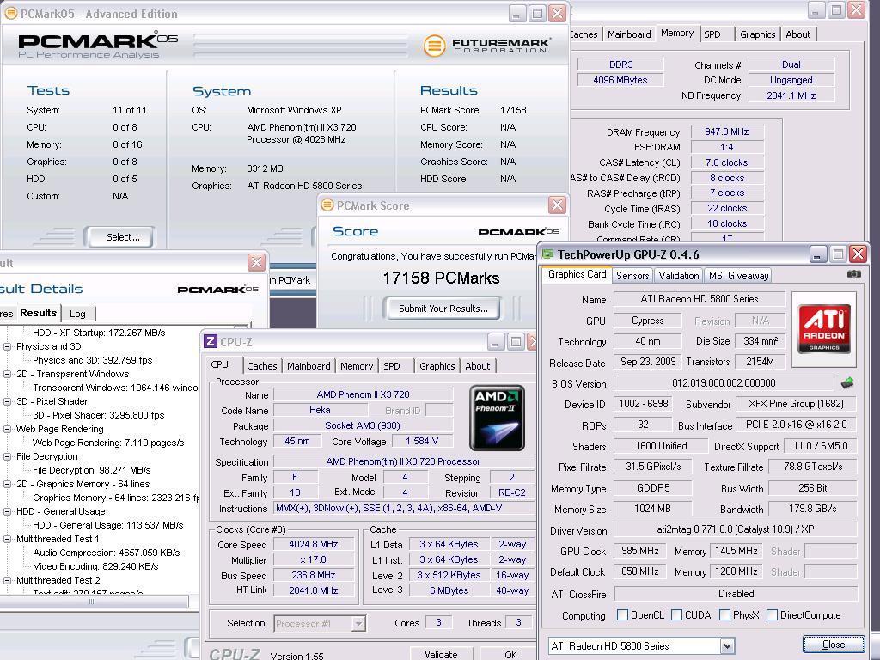Open the Graphics tab in front CPU-Z window
The height and width of the screenshot is (660, 880).
click(437, 366)
